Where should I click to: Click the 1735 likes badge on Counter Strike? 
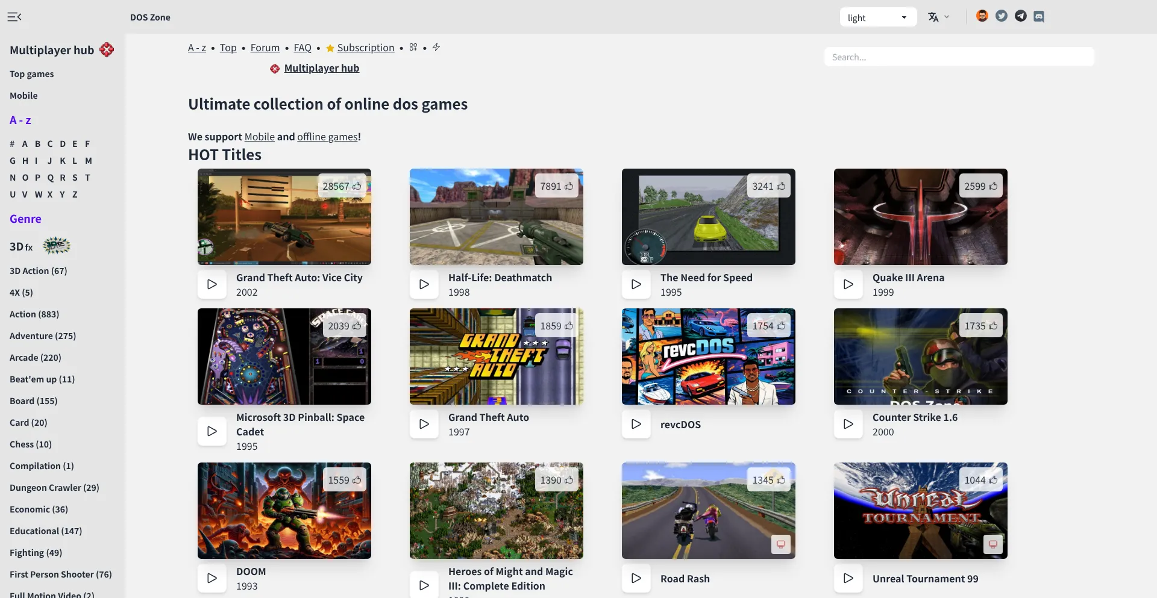point(981,326)
